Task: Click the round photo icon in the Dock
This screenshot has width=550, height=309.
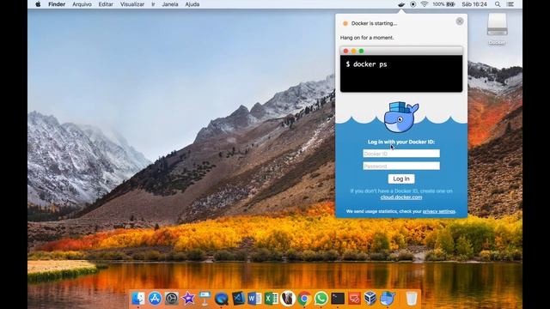Action: 288,299
